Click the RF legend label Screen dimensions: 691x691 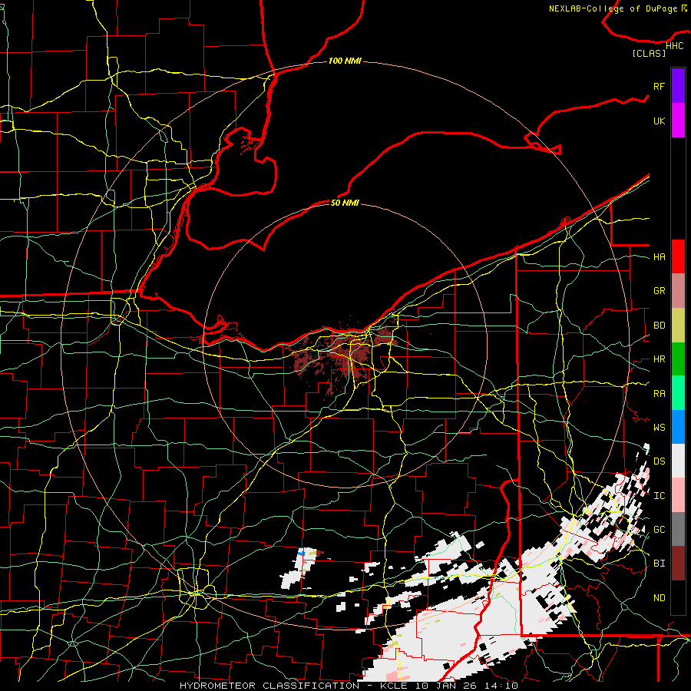coord(659,86)
